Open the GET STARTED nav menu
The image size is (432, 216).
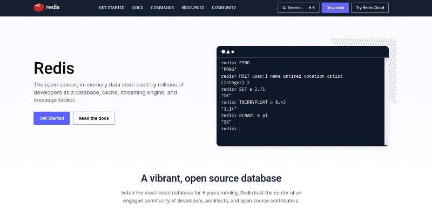pyautogui.click(x=112, y=8)
